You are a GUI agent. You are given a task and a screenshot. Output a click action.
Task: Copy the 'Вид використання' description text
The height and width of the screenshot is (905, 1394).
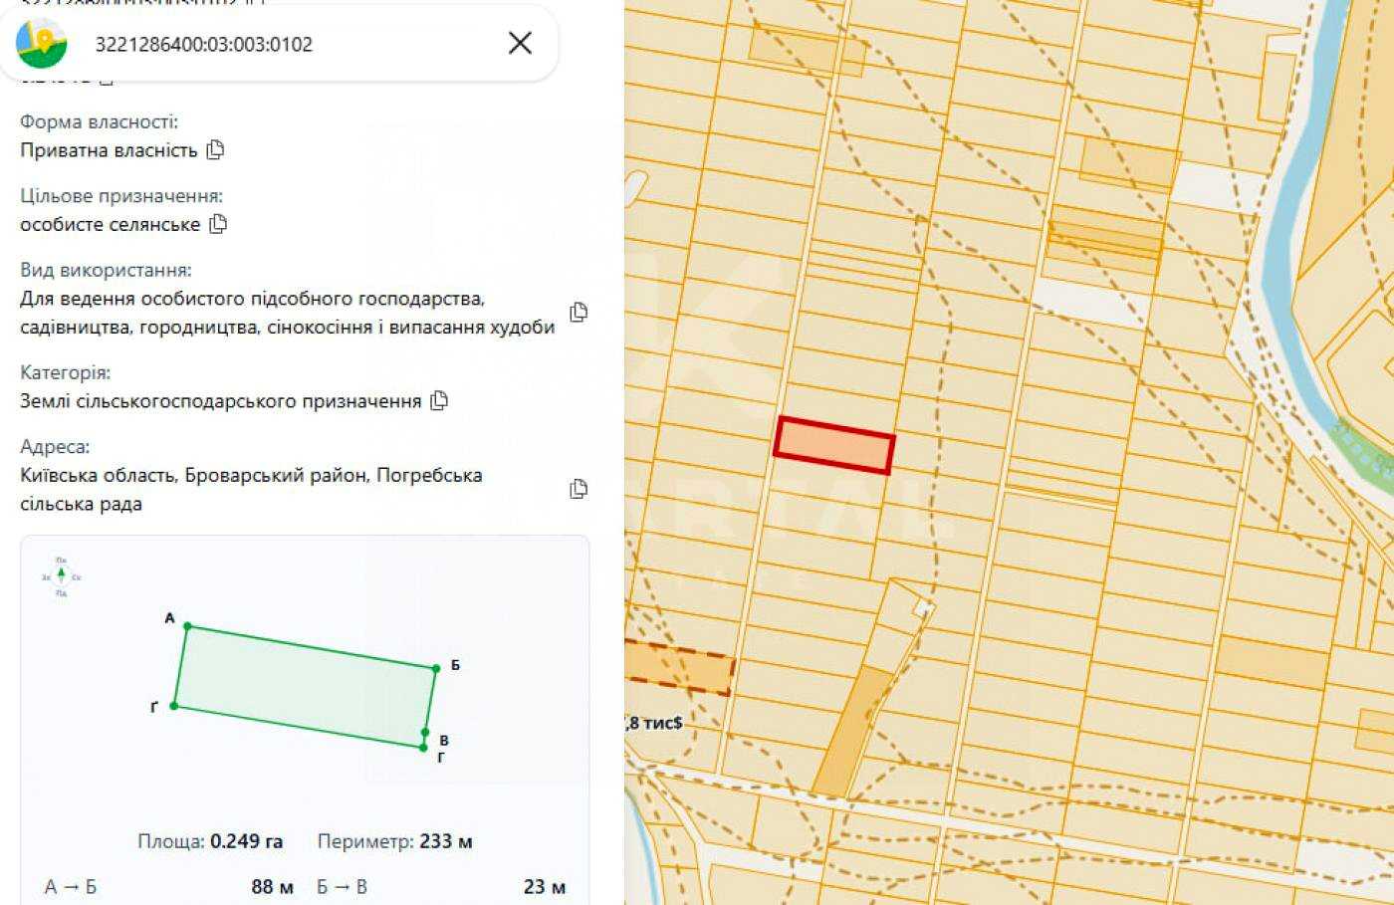[x=579, y=313]
